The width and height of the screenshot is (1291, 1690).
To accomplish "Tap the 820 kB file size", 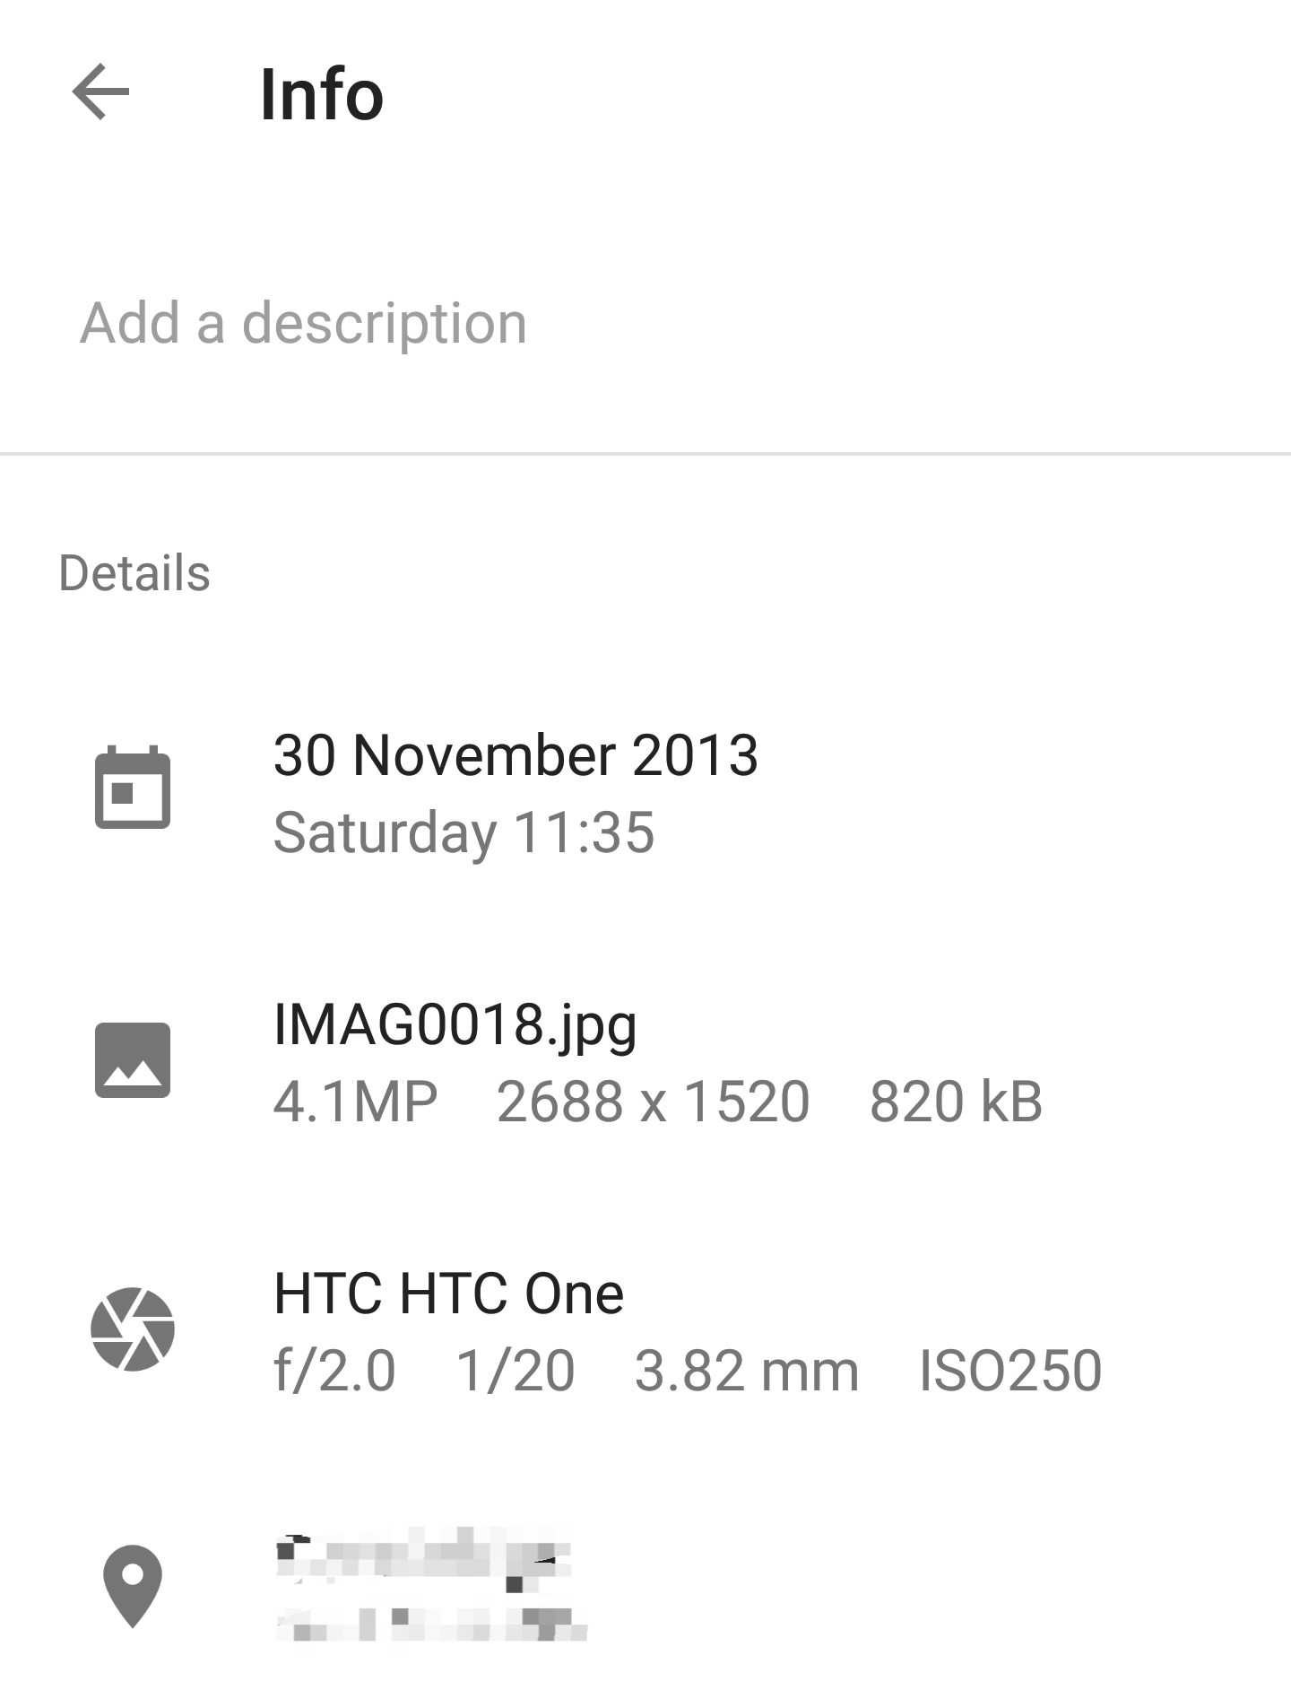I will click(957, 1102).
